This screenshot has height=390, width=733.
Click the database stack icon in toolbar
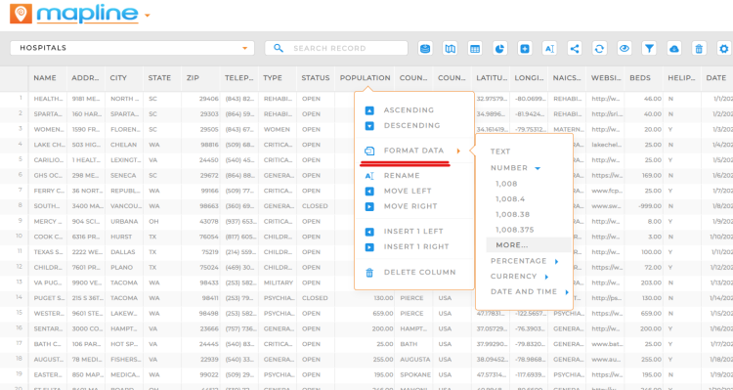(425, 48)
